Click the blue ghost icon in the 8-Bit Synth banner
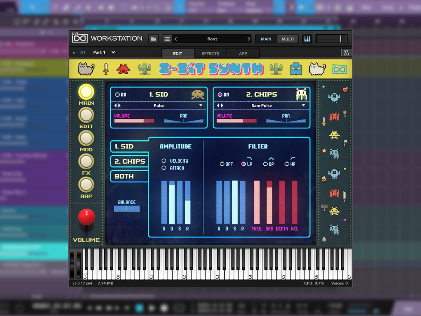The width and height of the screenshot is (421, 316). [x=296, y=69]
